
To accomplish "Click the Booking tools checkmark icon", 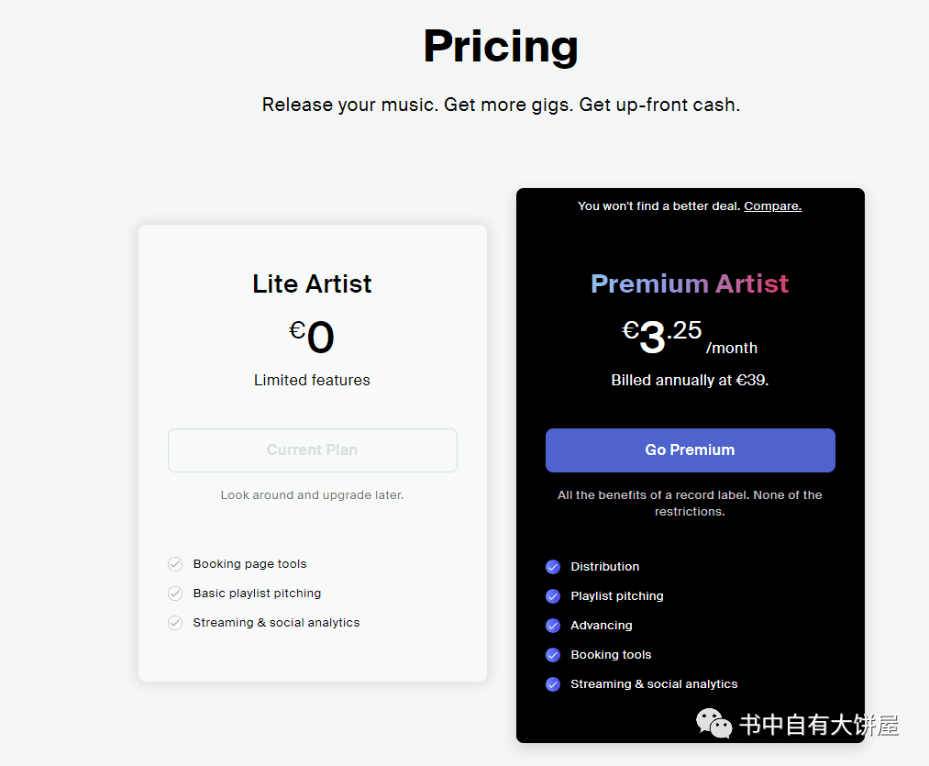I will click(x=553, y=654).
